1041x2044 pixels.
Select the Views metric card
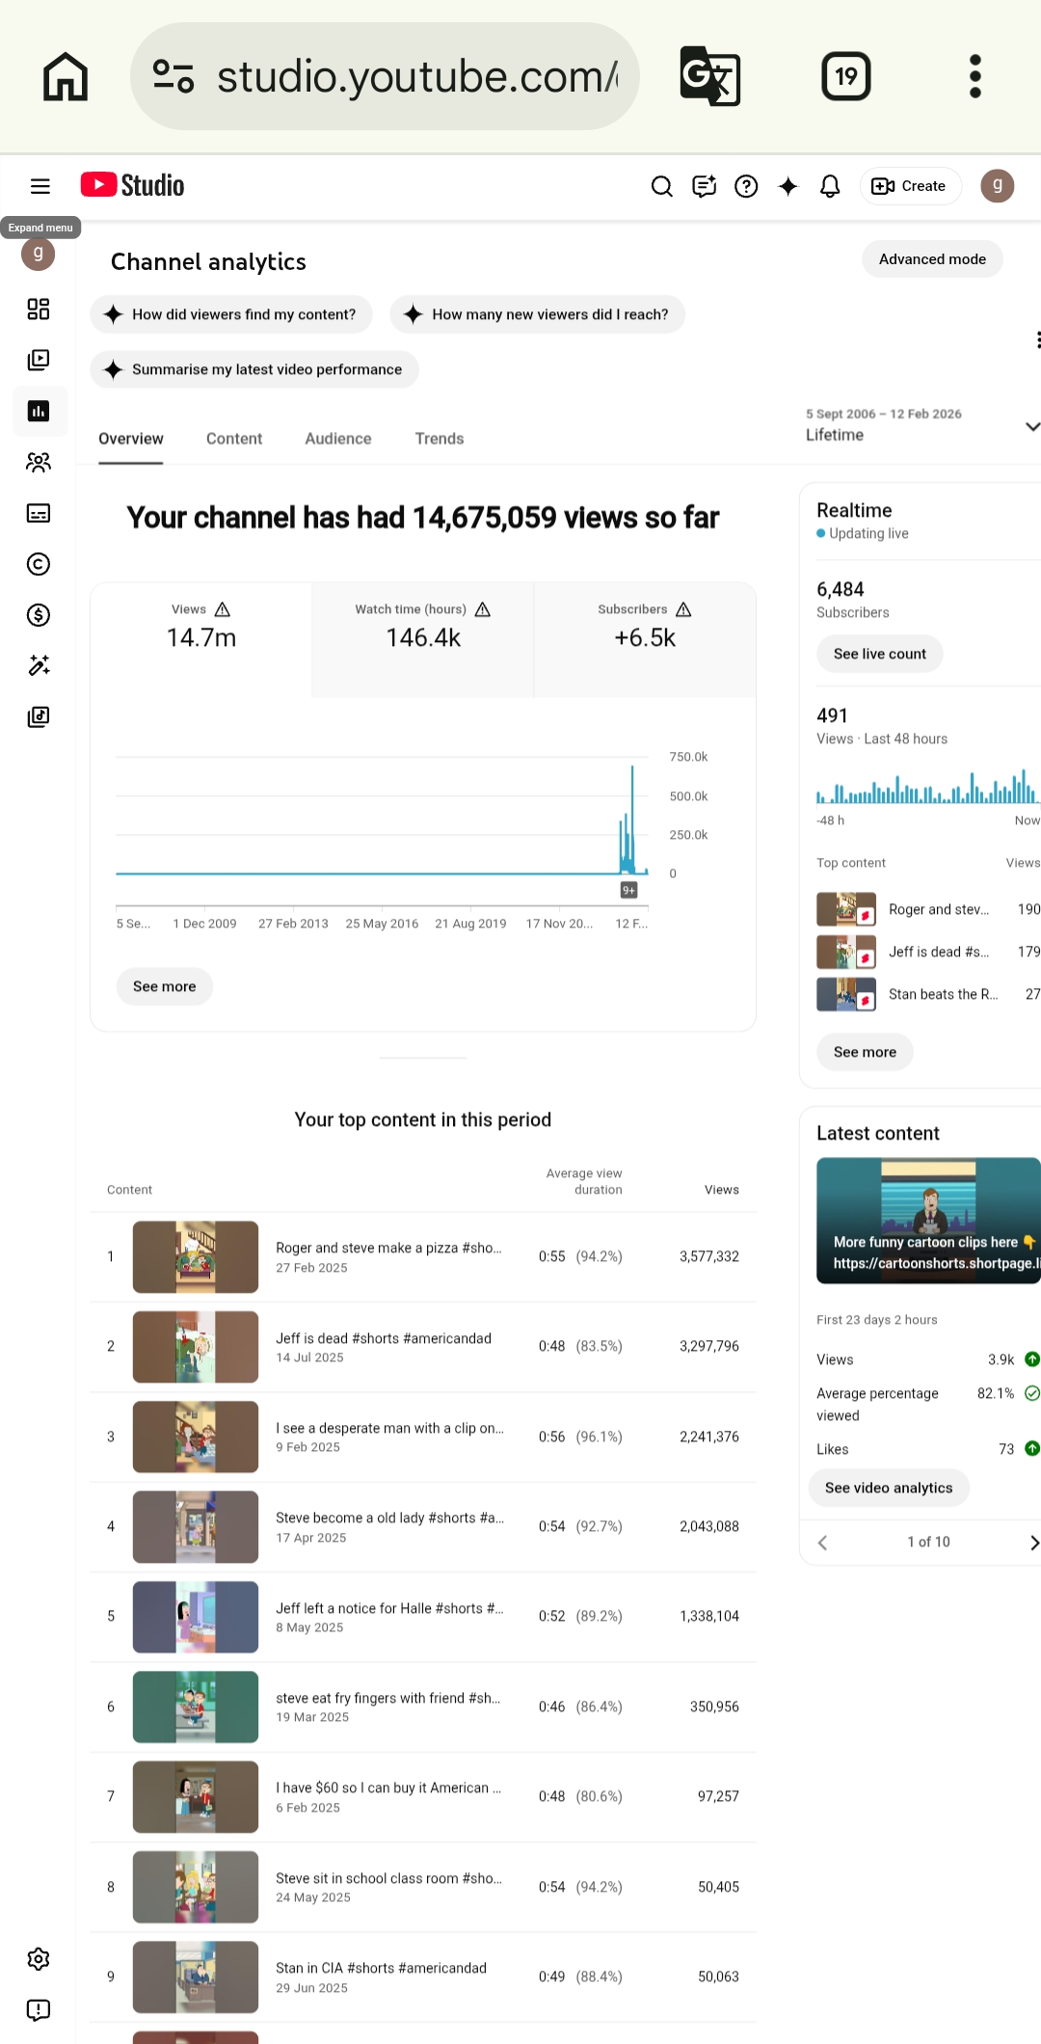(201, 639)
